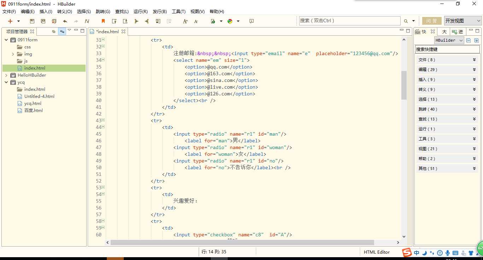The width and height of the screenshot is (483, 260).
Task: Expand the 文件 ( 8 ) shortcut group
Action: [447, 60]
